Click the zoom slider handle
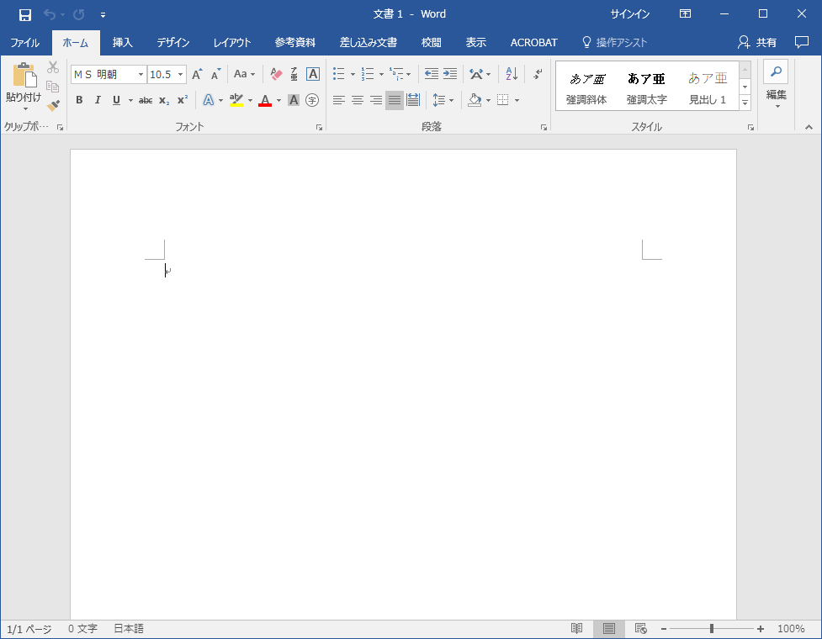The width and height of the screenshot is (822, 639). pos(712,629)
